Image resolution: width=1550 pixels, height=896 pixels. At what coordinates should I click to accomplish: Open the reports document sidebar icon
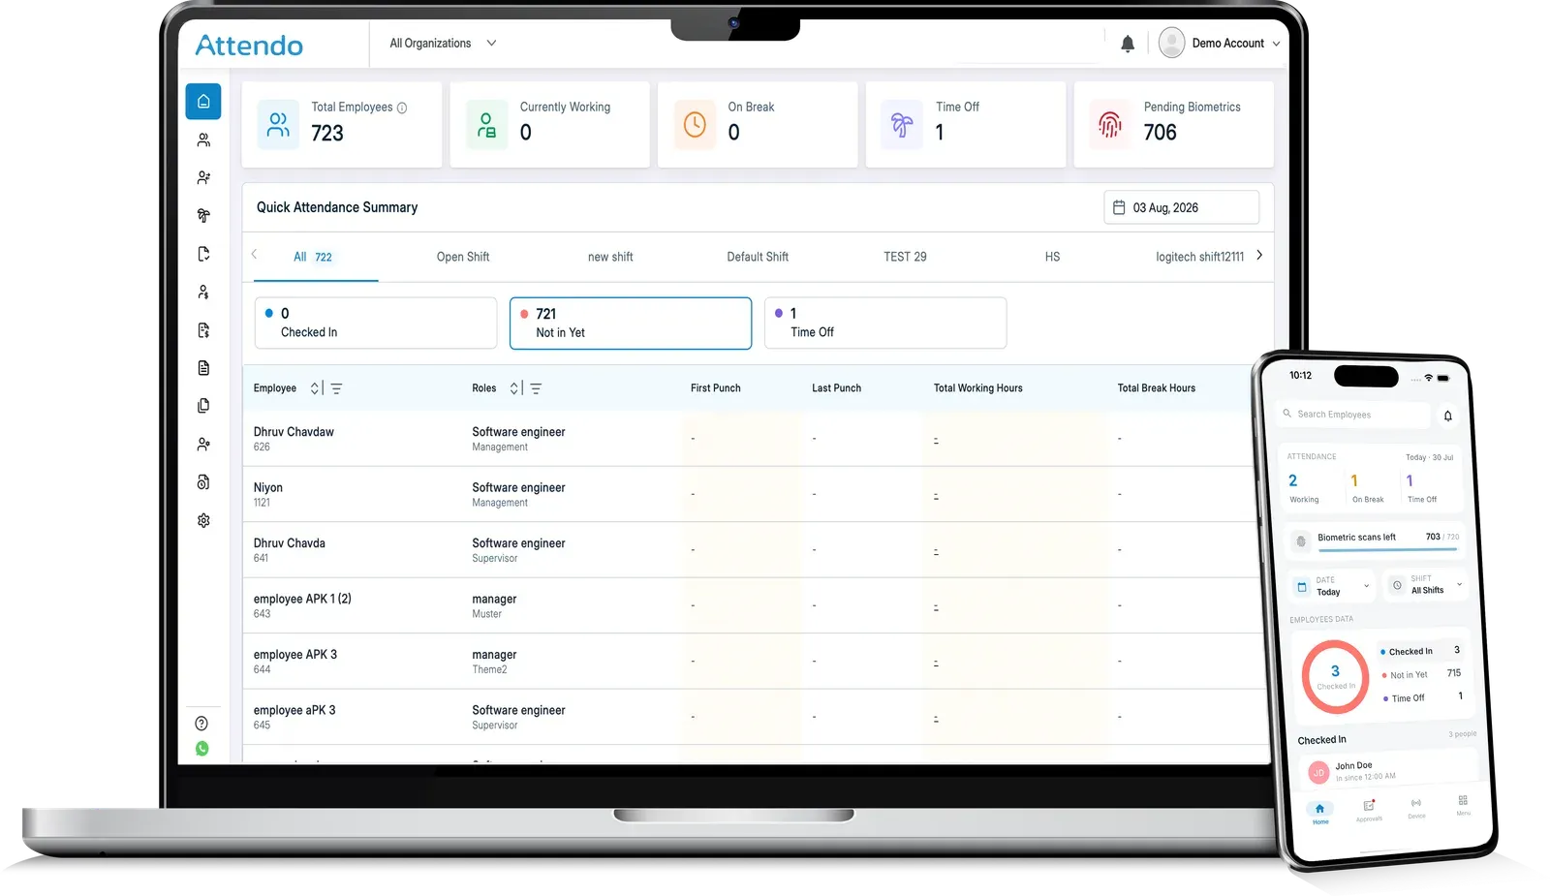(203, 368)
